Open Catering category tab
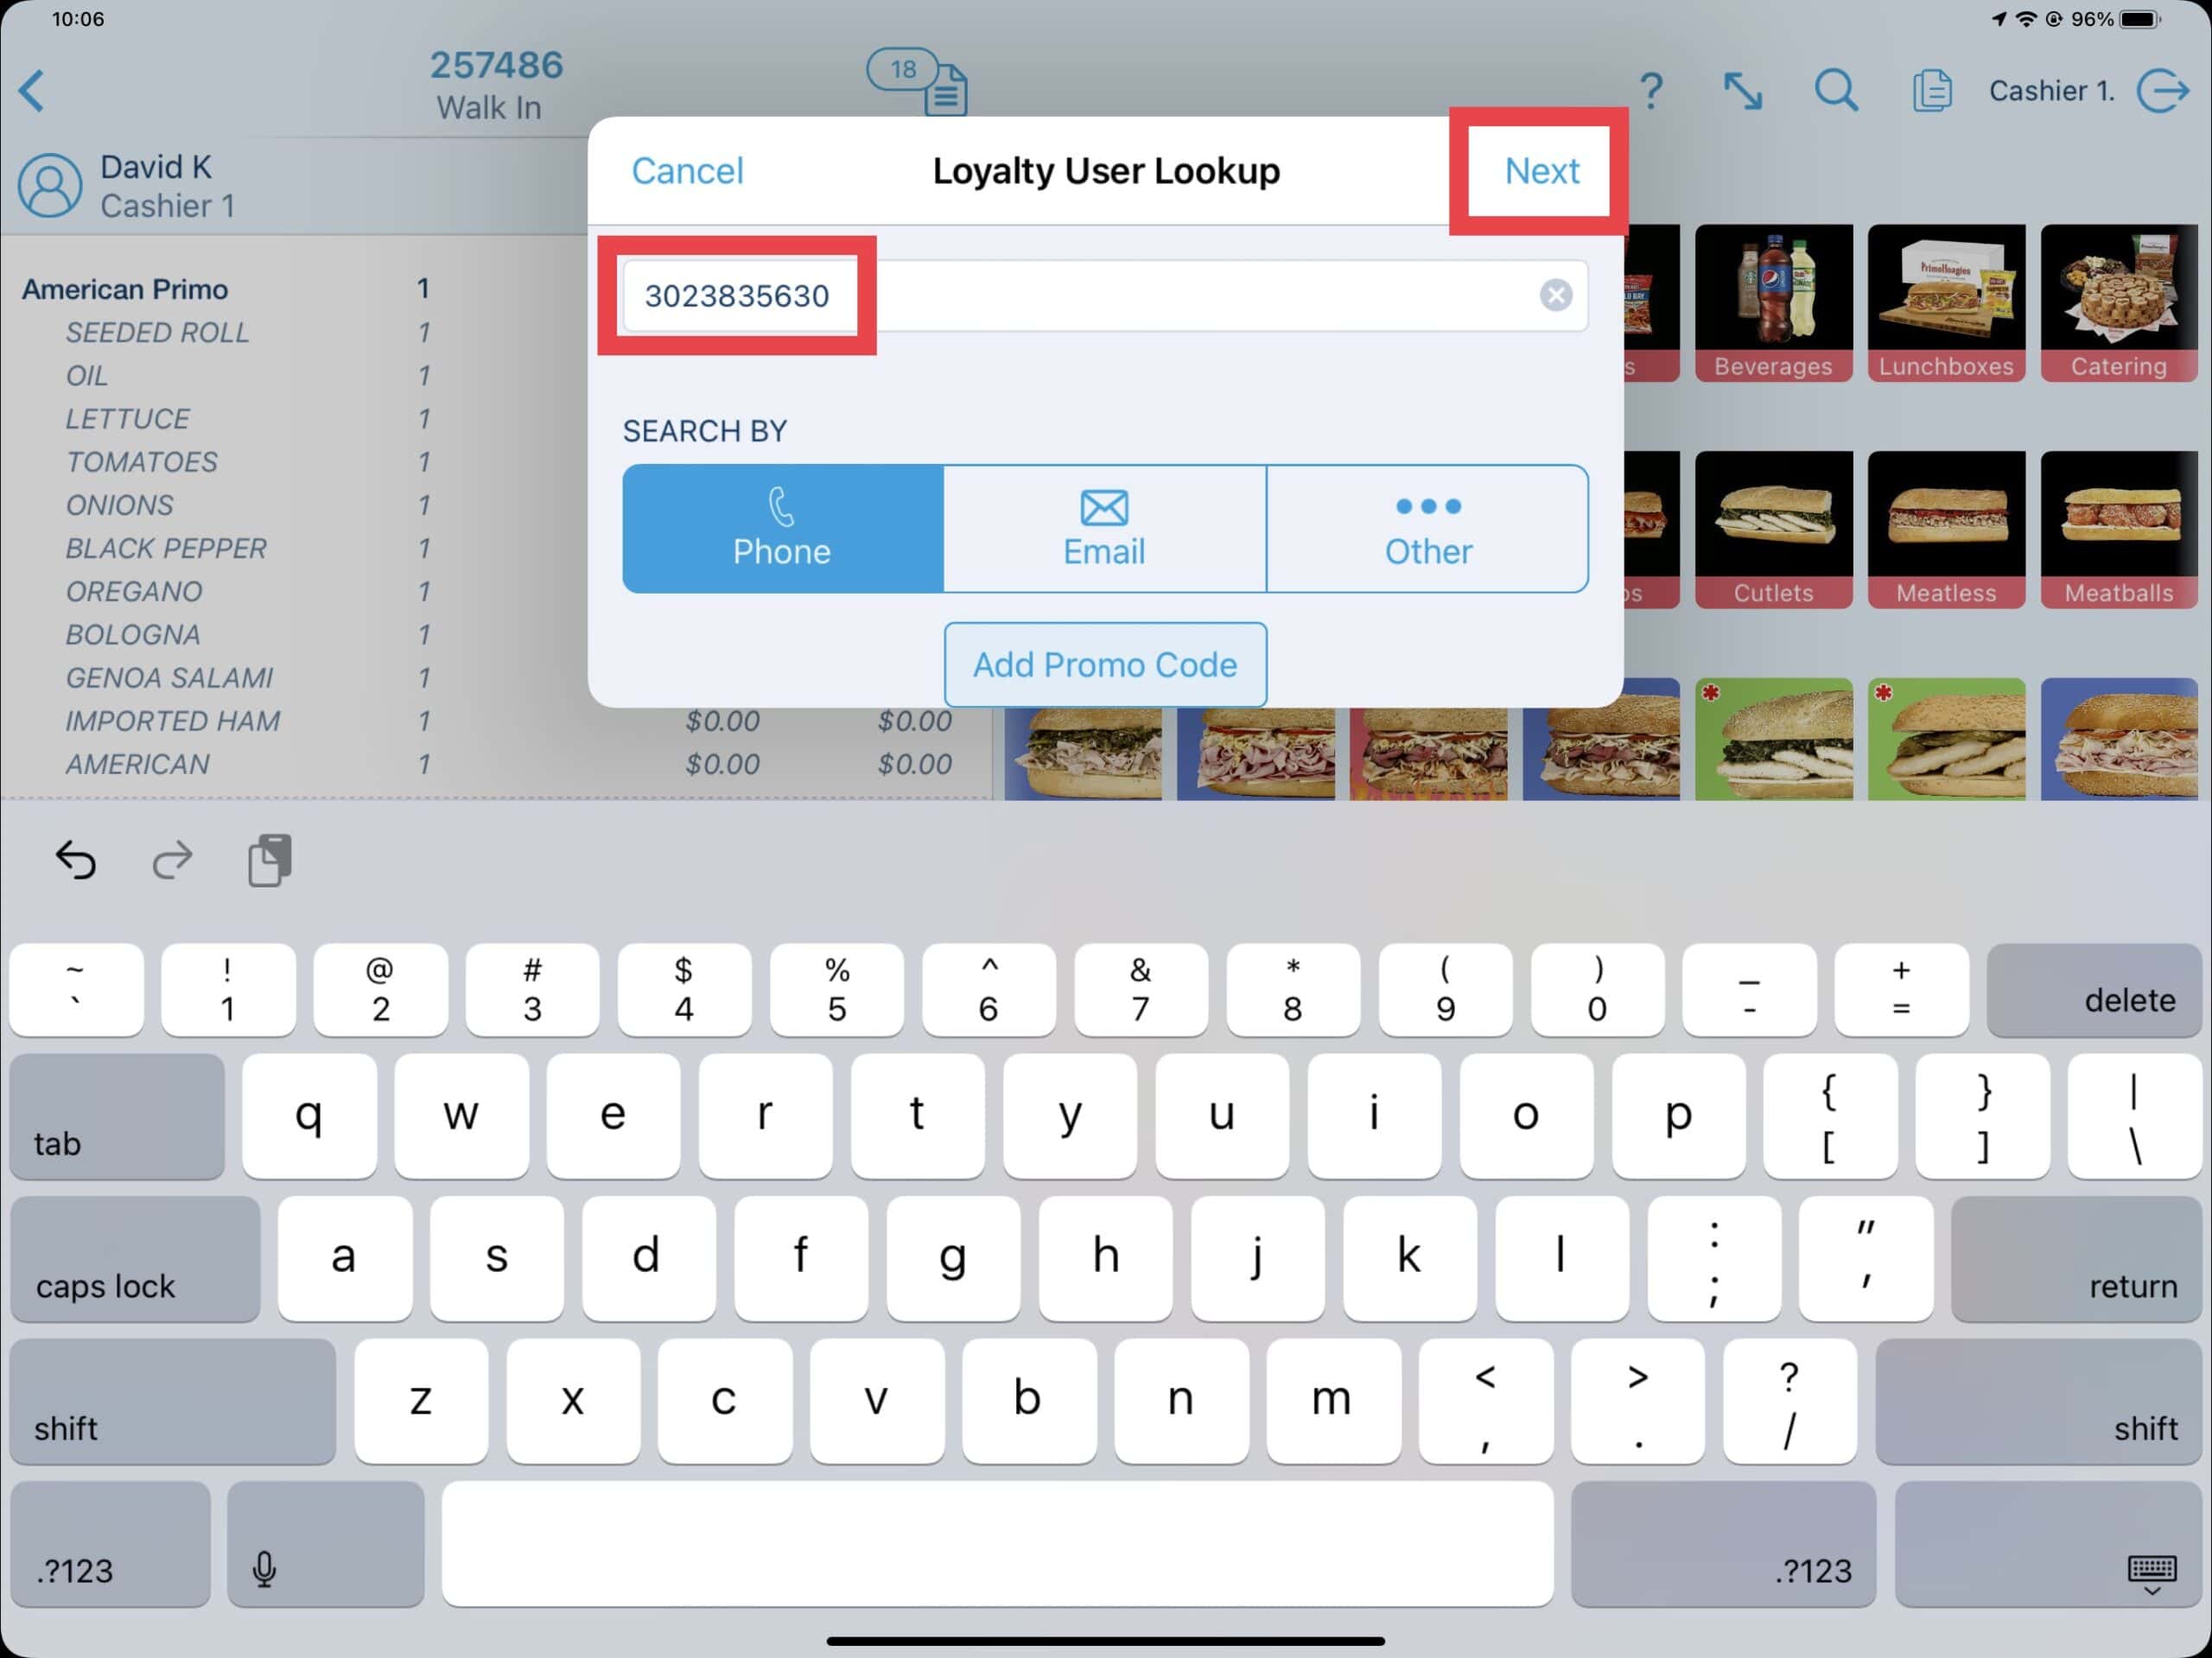2212x1658 pixels. coord(2116,303)
